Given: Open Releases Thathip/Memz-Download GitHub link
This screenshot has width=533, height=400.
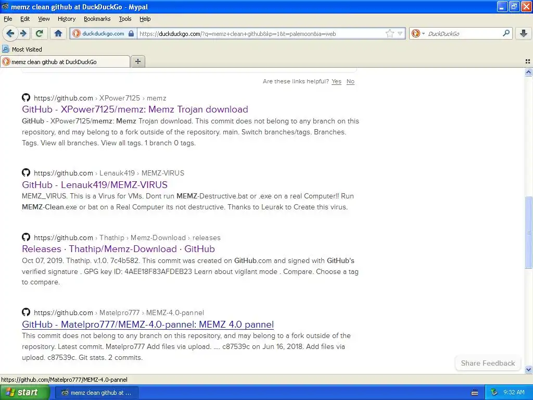Looking at the screenshot, I should tap(118, 249).
